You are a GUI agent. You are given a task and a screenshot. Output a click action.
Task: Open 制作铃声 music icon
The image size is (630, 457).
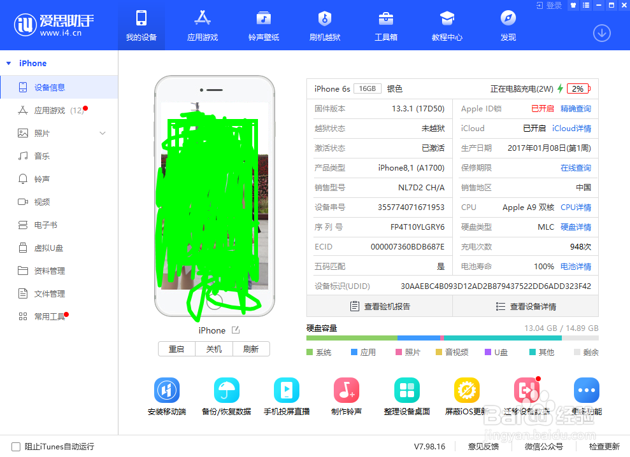click(347, 390)
